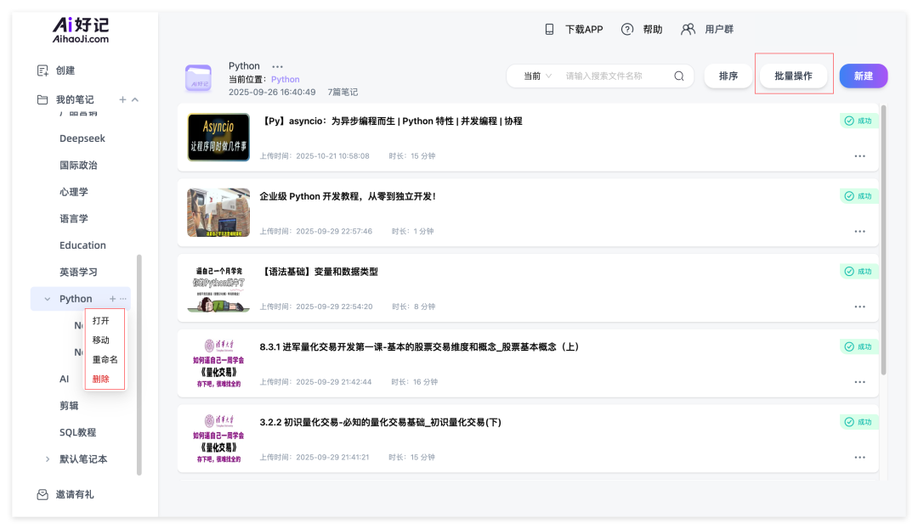Click the purple 新建 button
This screenshot has width=918, height=529.
tap(863, 76)
